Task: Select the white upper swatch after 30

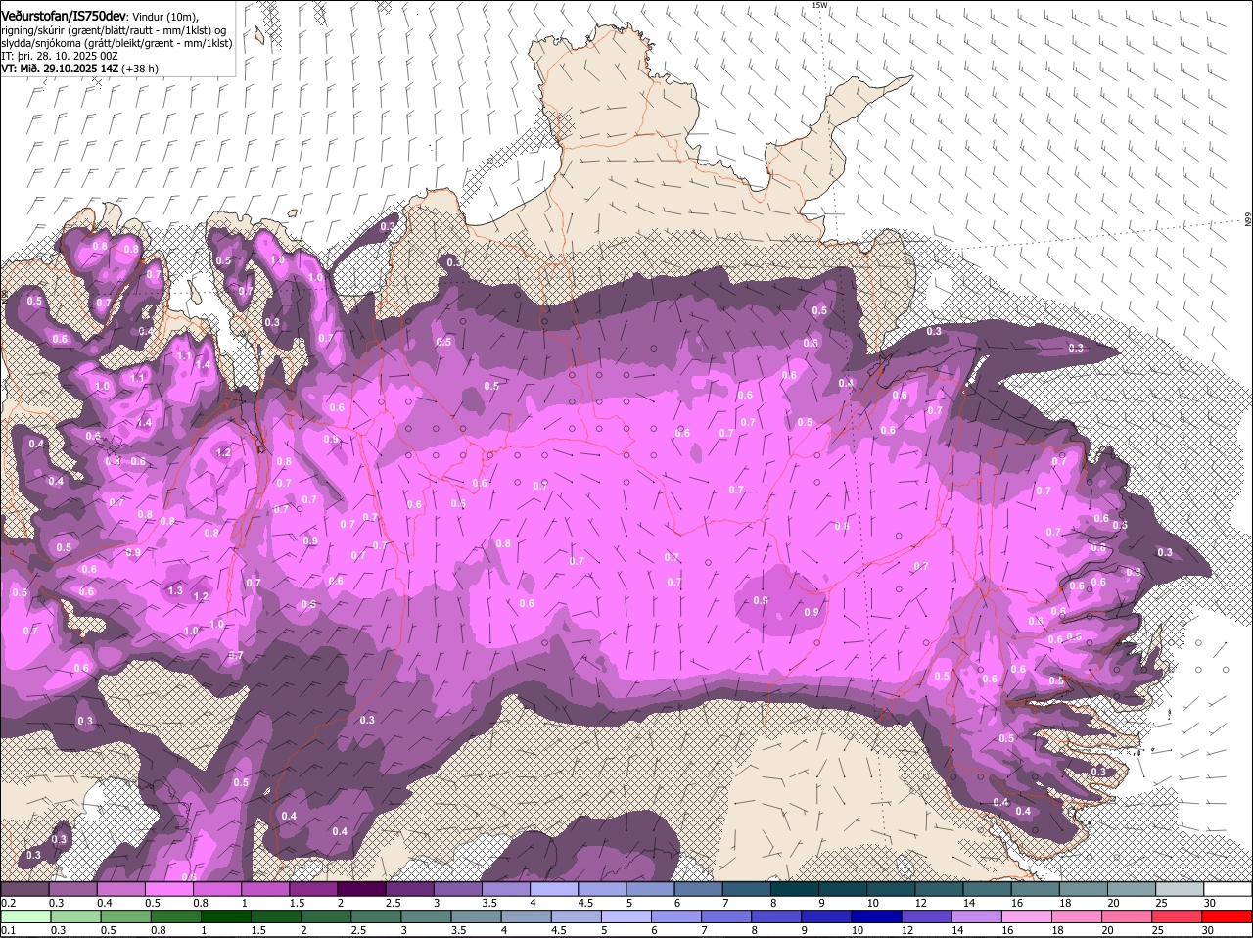Action: (x=1229, y=889)
